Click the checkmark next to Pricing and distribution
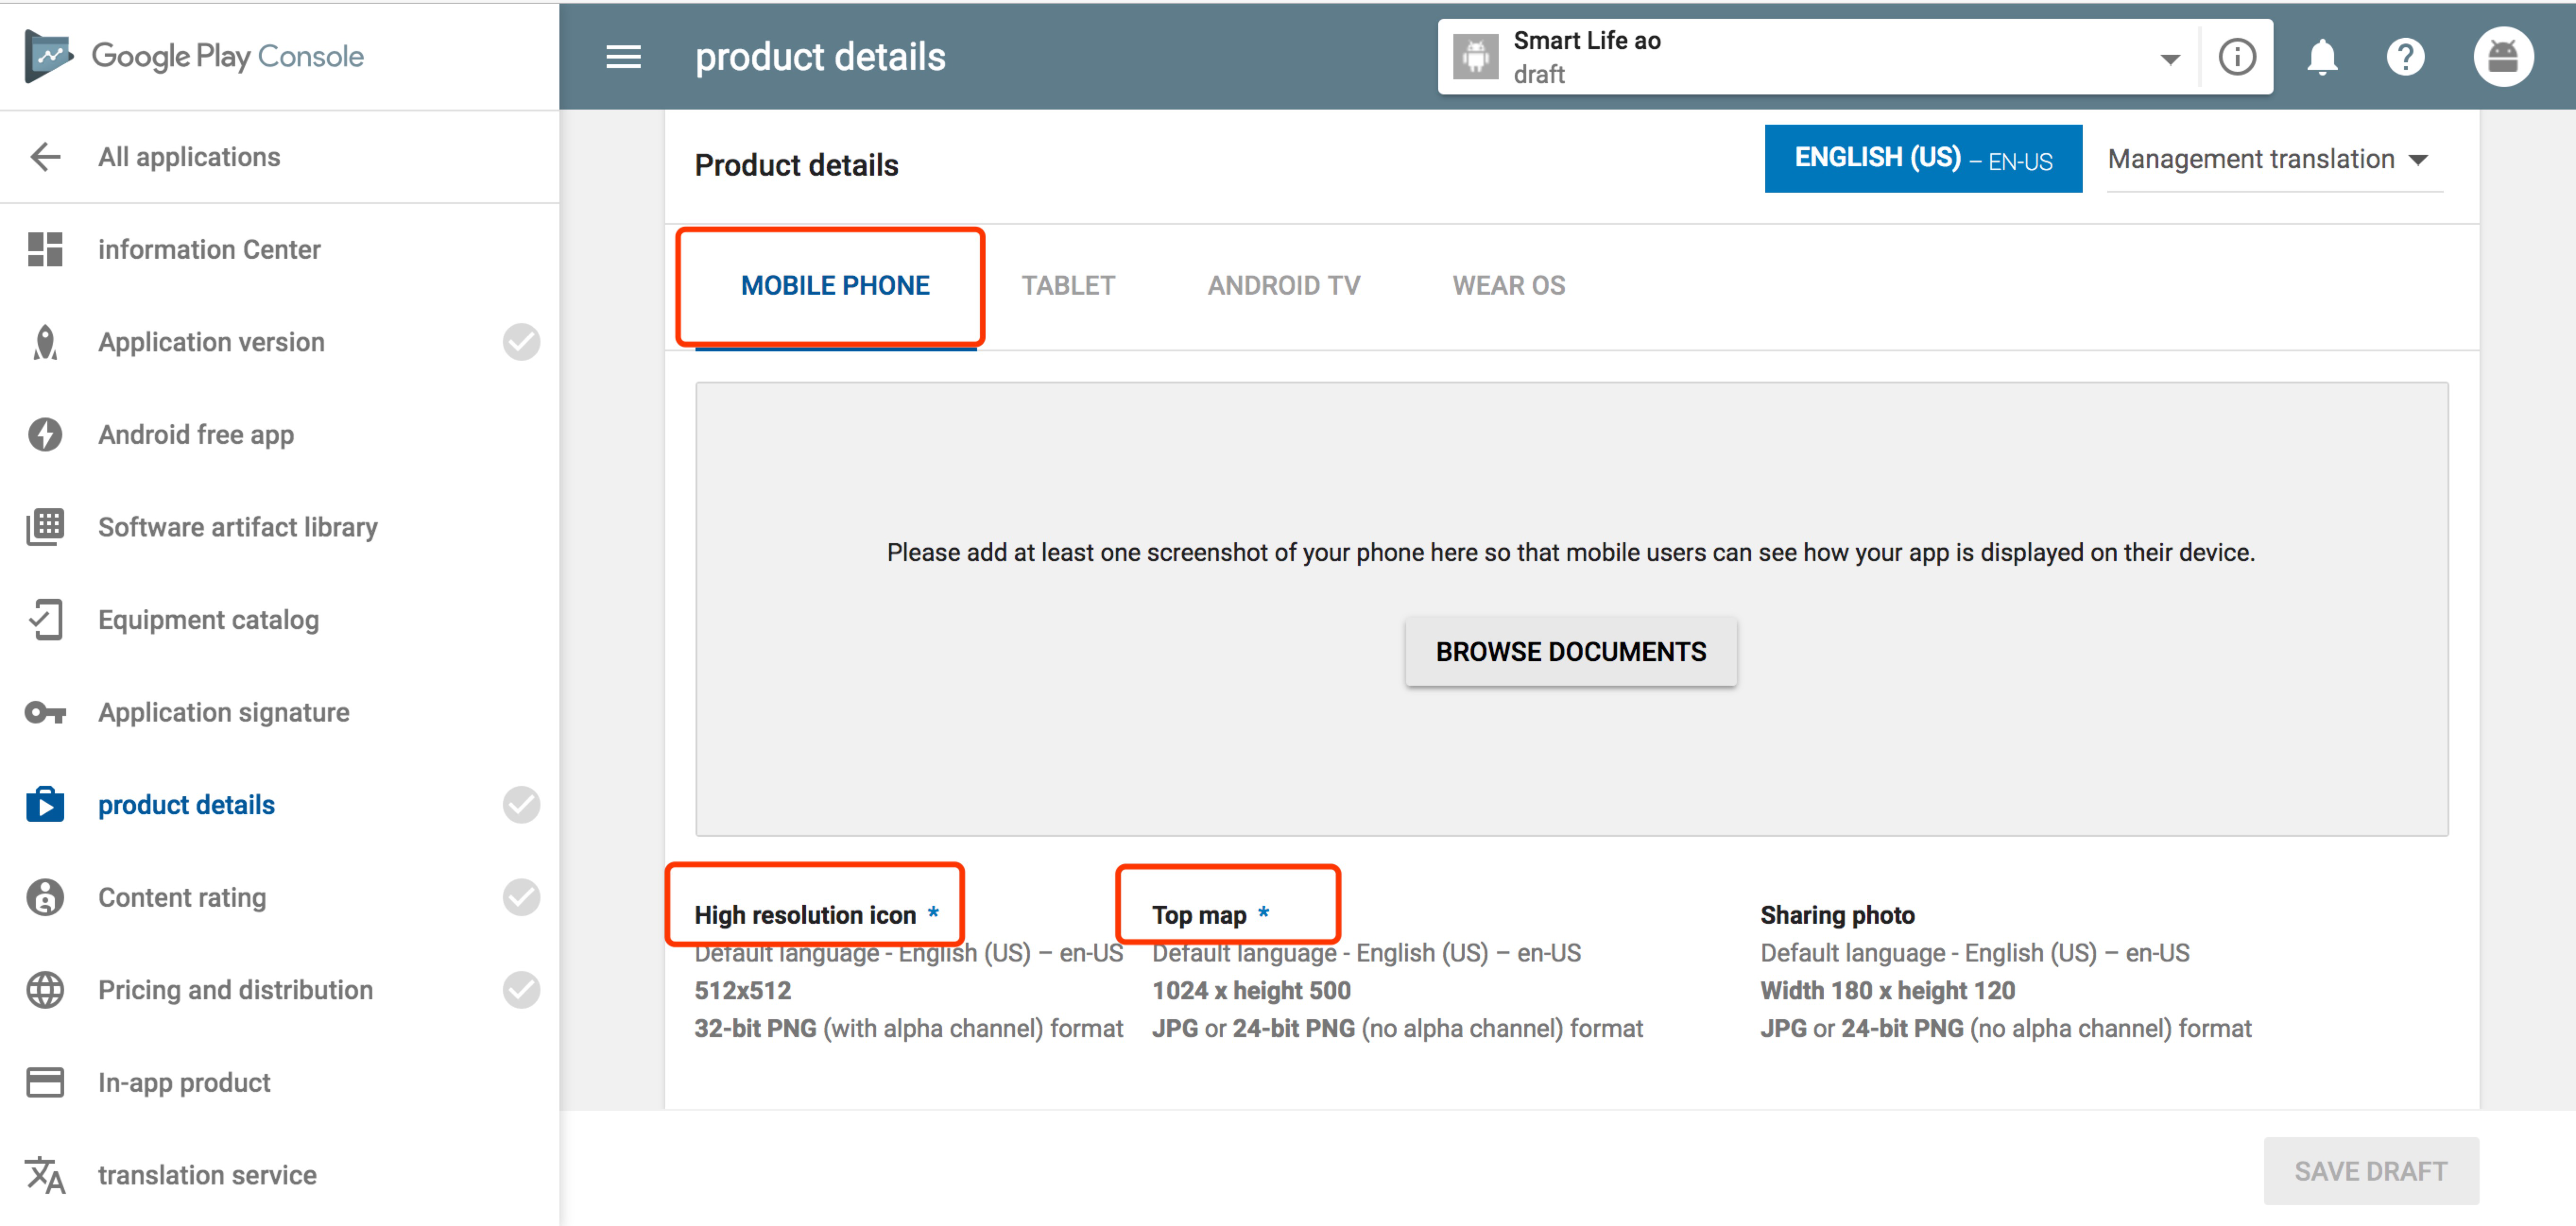This screenshot has width=2576, height=1226. click(x=521, y=989)
